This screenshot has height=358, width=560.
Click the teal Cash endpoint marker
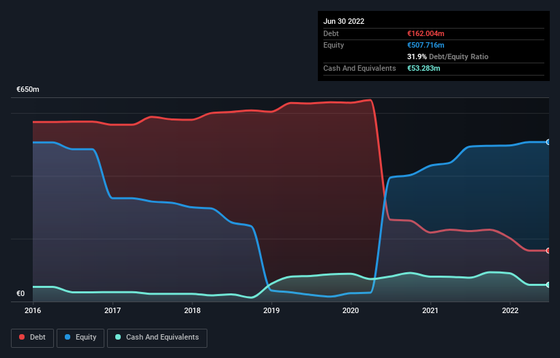[x=548, y=284]
